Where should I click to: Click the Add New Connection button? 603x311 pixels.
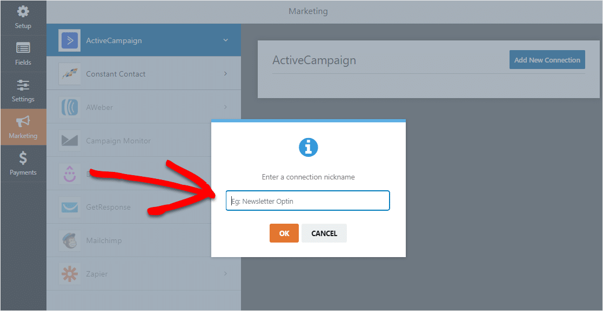547,60
